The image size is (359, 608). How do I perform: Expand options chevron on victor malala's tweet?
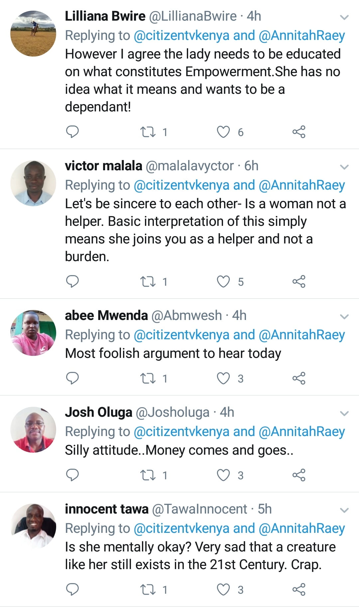(x=344, y=167)
